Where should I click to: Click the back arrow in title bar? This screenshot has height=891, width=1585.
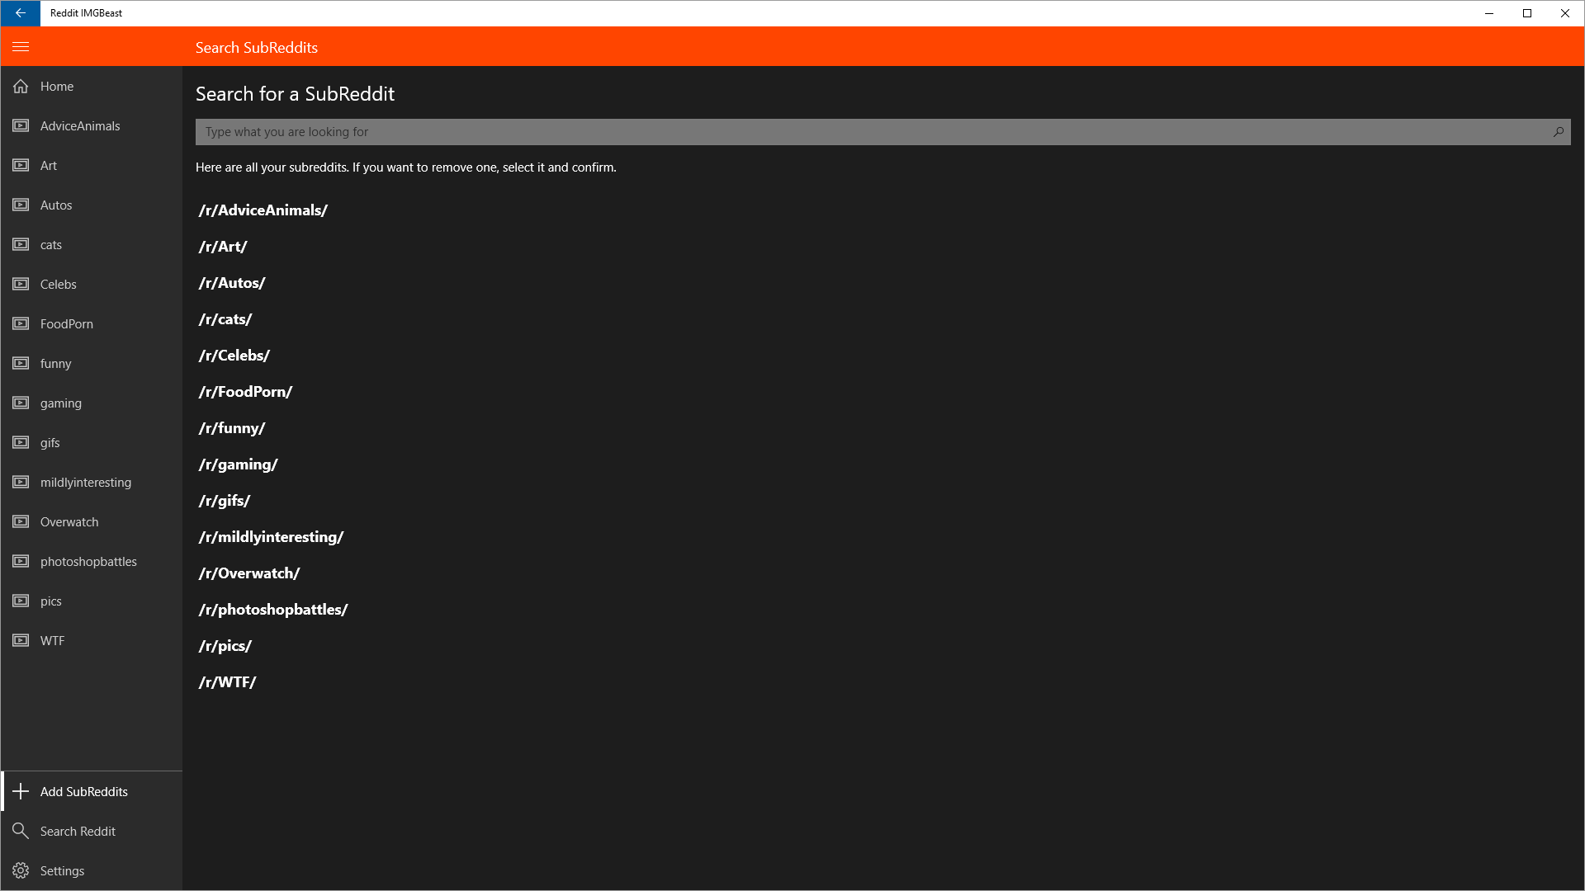point(21,13)
